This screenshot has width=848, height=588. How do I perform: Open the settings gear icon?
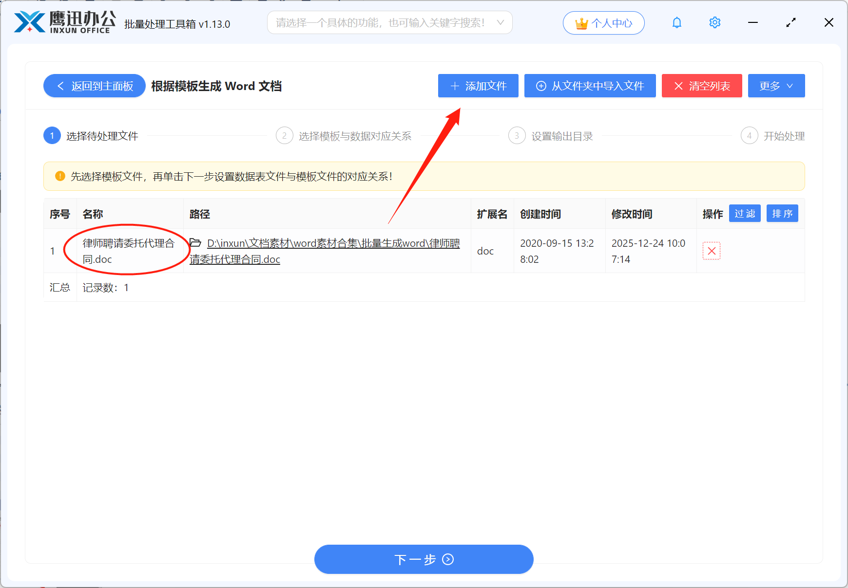click(x=714, y=22)
